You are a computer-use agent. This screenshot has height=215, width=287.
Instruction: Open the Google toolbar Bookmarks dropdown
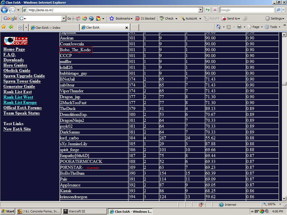[121, 18]
